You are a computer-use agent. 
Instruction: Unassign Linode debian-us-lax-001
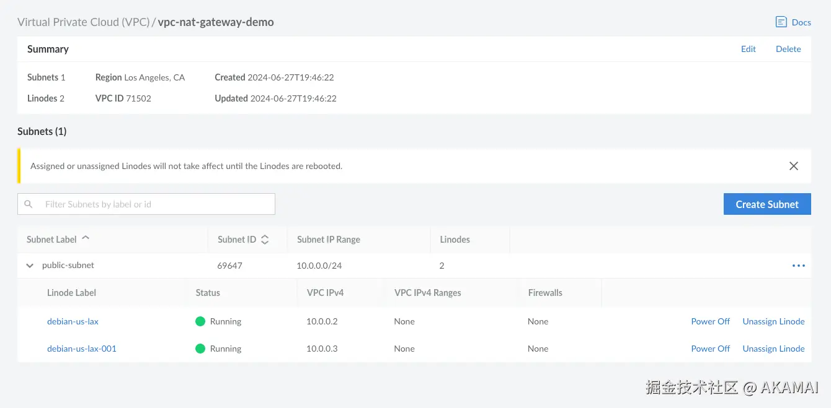tap(773, 349)
